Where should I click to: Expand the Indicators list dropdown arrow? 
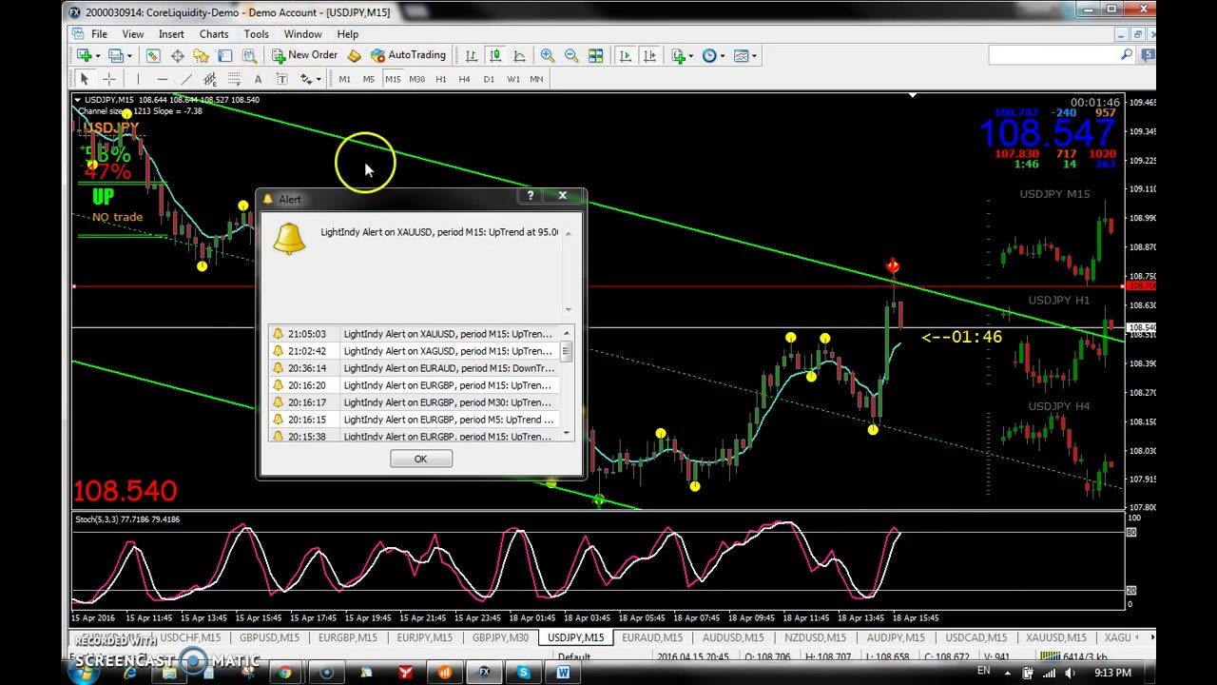point(691,56)
